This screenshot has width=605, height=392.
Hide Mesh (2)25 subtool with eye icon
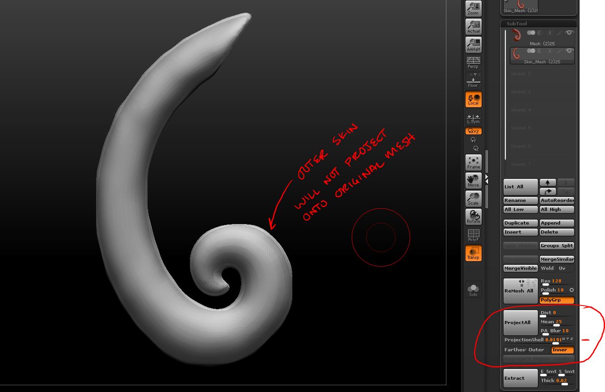pos(569,33)
